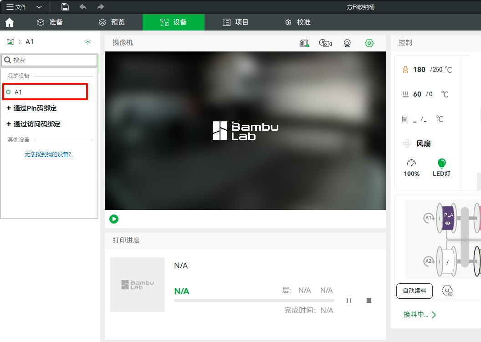Click the 完成时间: N/A text

[x=309, y=311]
